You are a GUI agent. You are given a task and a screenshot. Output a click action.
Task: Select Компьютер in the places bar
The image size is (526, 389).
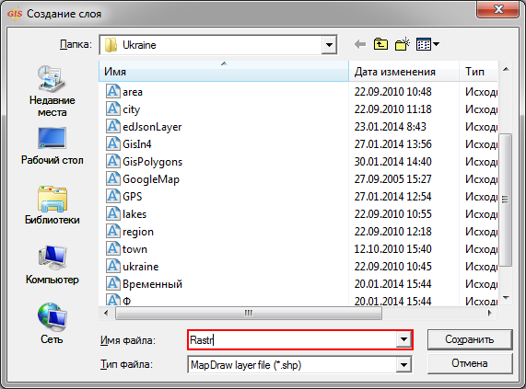click(x=52, y=265)
